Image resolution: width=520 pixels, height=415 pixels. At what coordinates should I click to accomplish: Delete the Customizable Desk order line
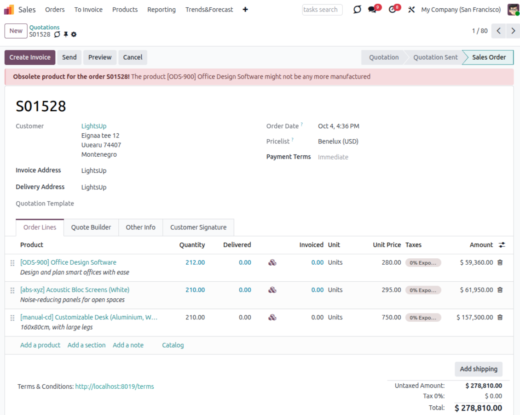click(500, 317)
